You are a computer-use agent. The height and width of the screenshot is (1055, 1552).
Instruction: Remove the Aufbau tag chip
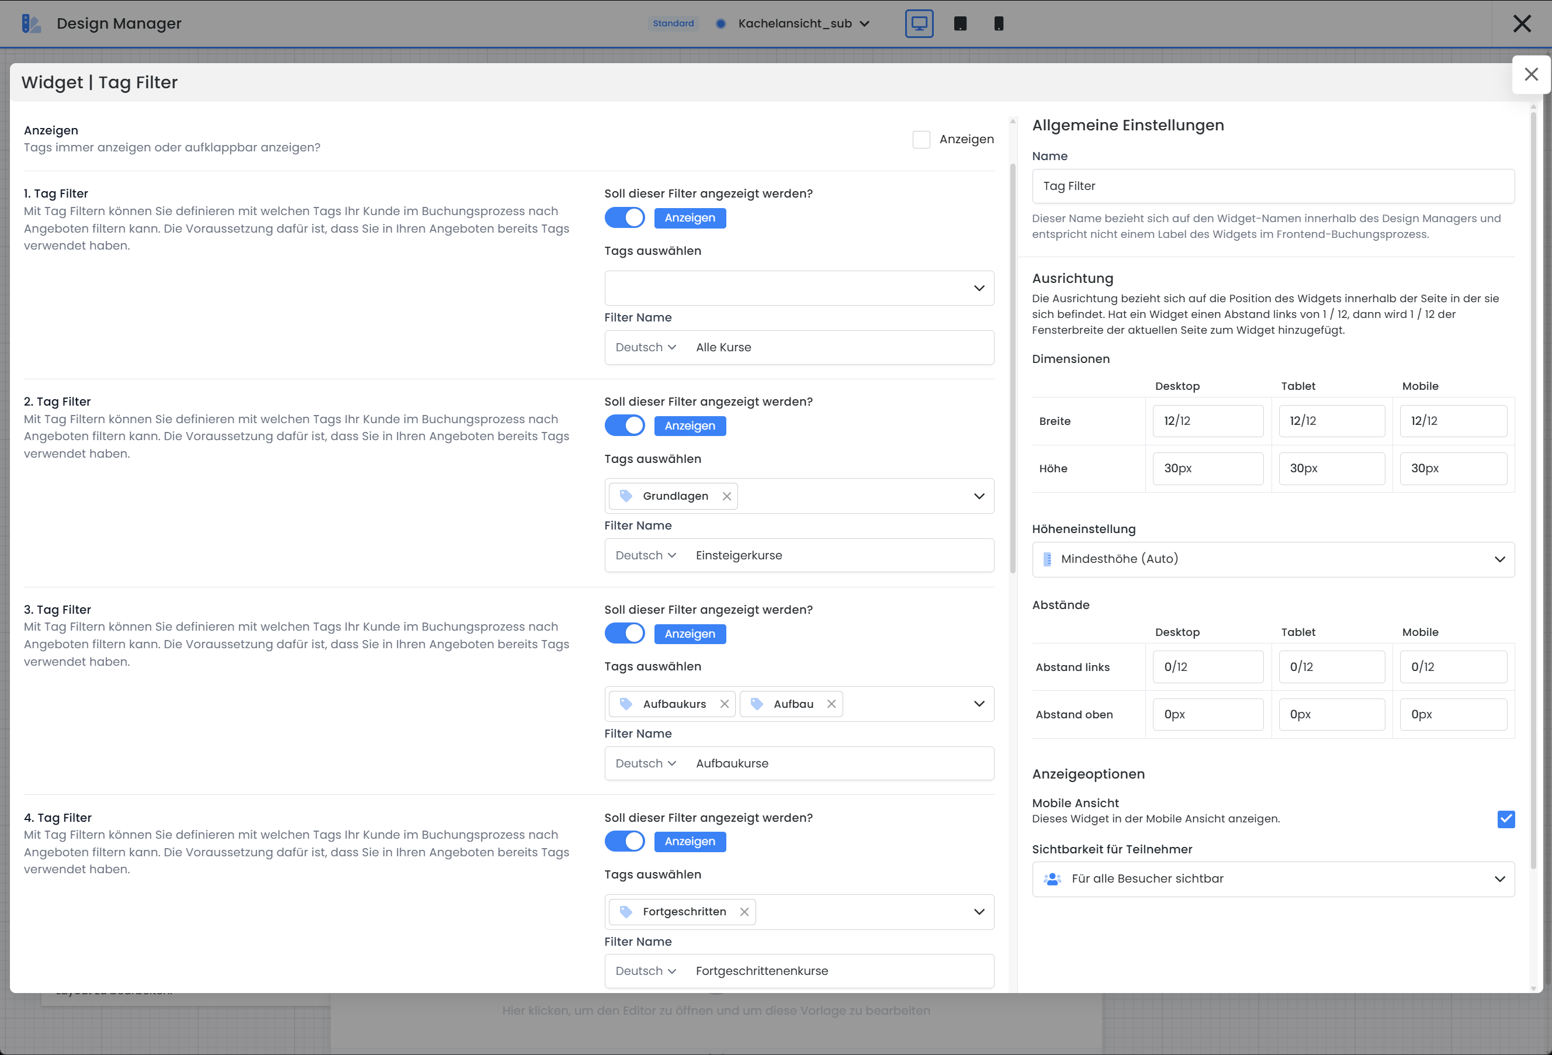pyautogui.click(x=831, y=704)
